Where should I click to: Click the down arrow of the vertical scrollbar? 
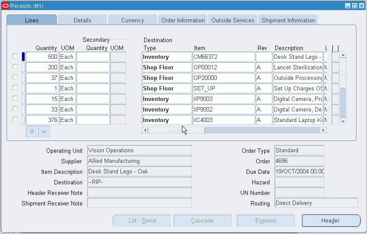pos(343,121)
